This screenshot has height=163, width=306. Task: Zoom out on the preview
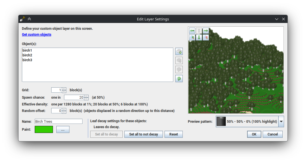point(206,37)
